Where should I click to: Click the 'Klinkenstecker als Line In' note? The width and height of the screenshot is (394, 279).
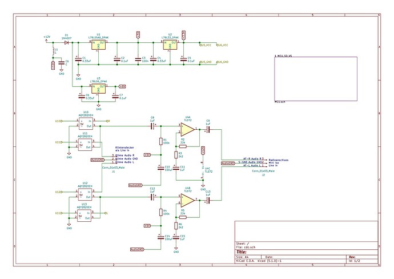click(124, 149)
